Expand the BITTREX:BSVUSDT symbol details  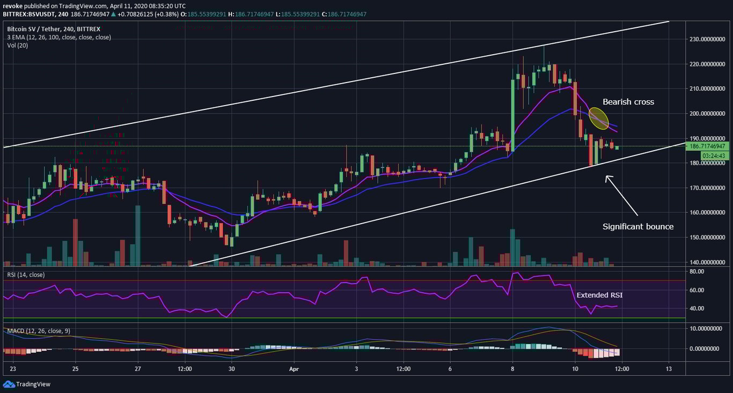point(28,14)
